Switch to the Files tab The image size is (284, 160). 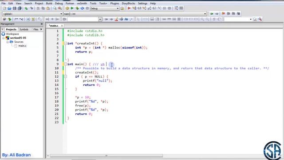click(36, 29)
